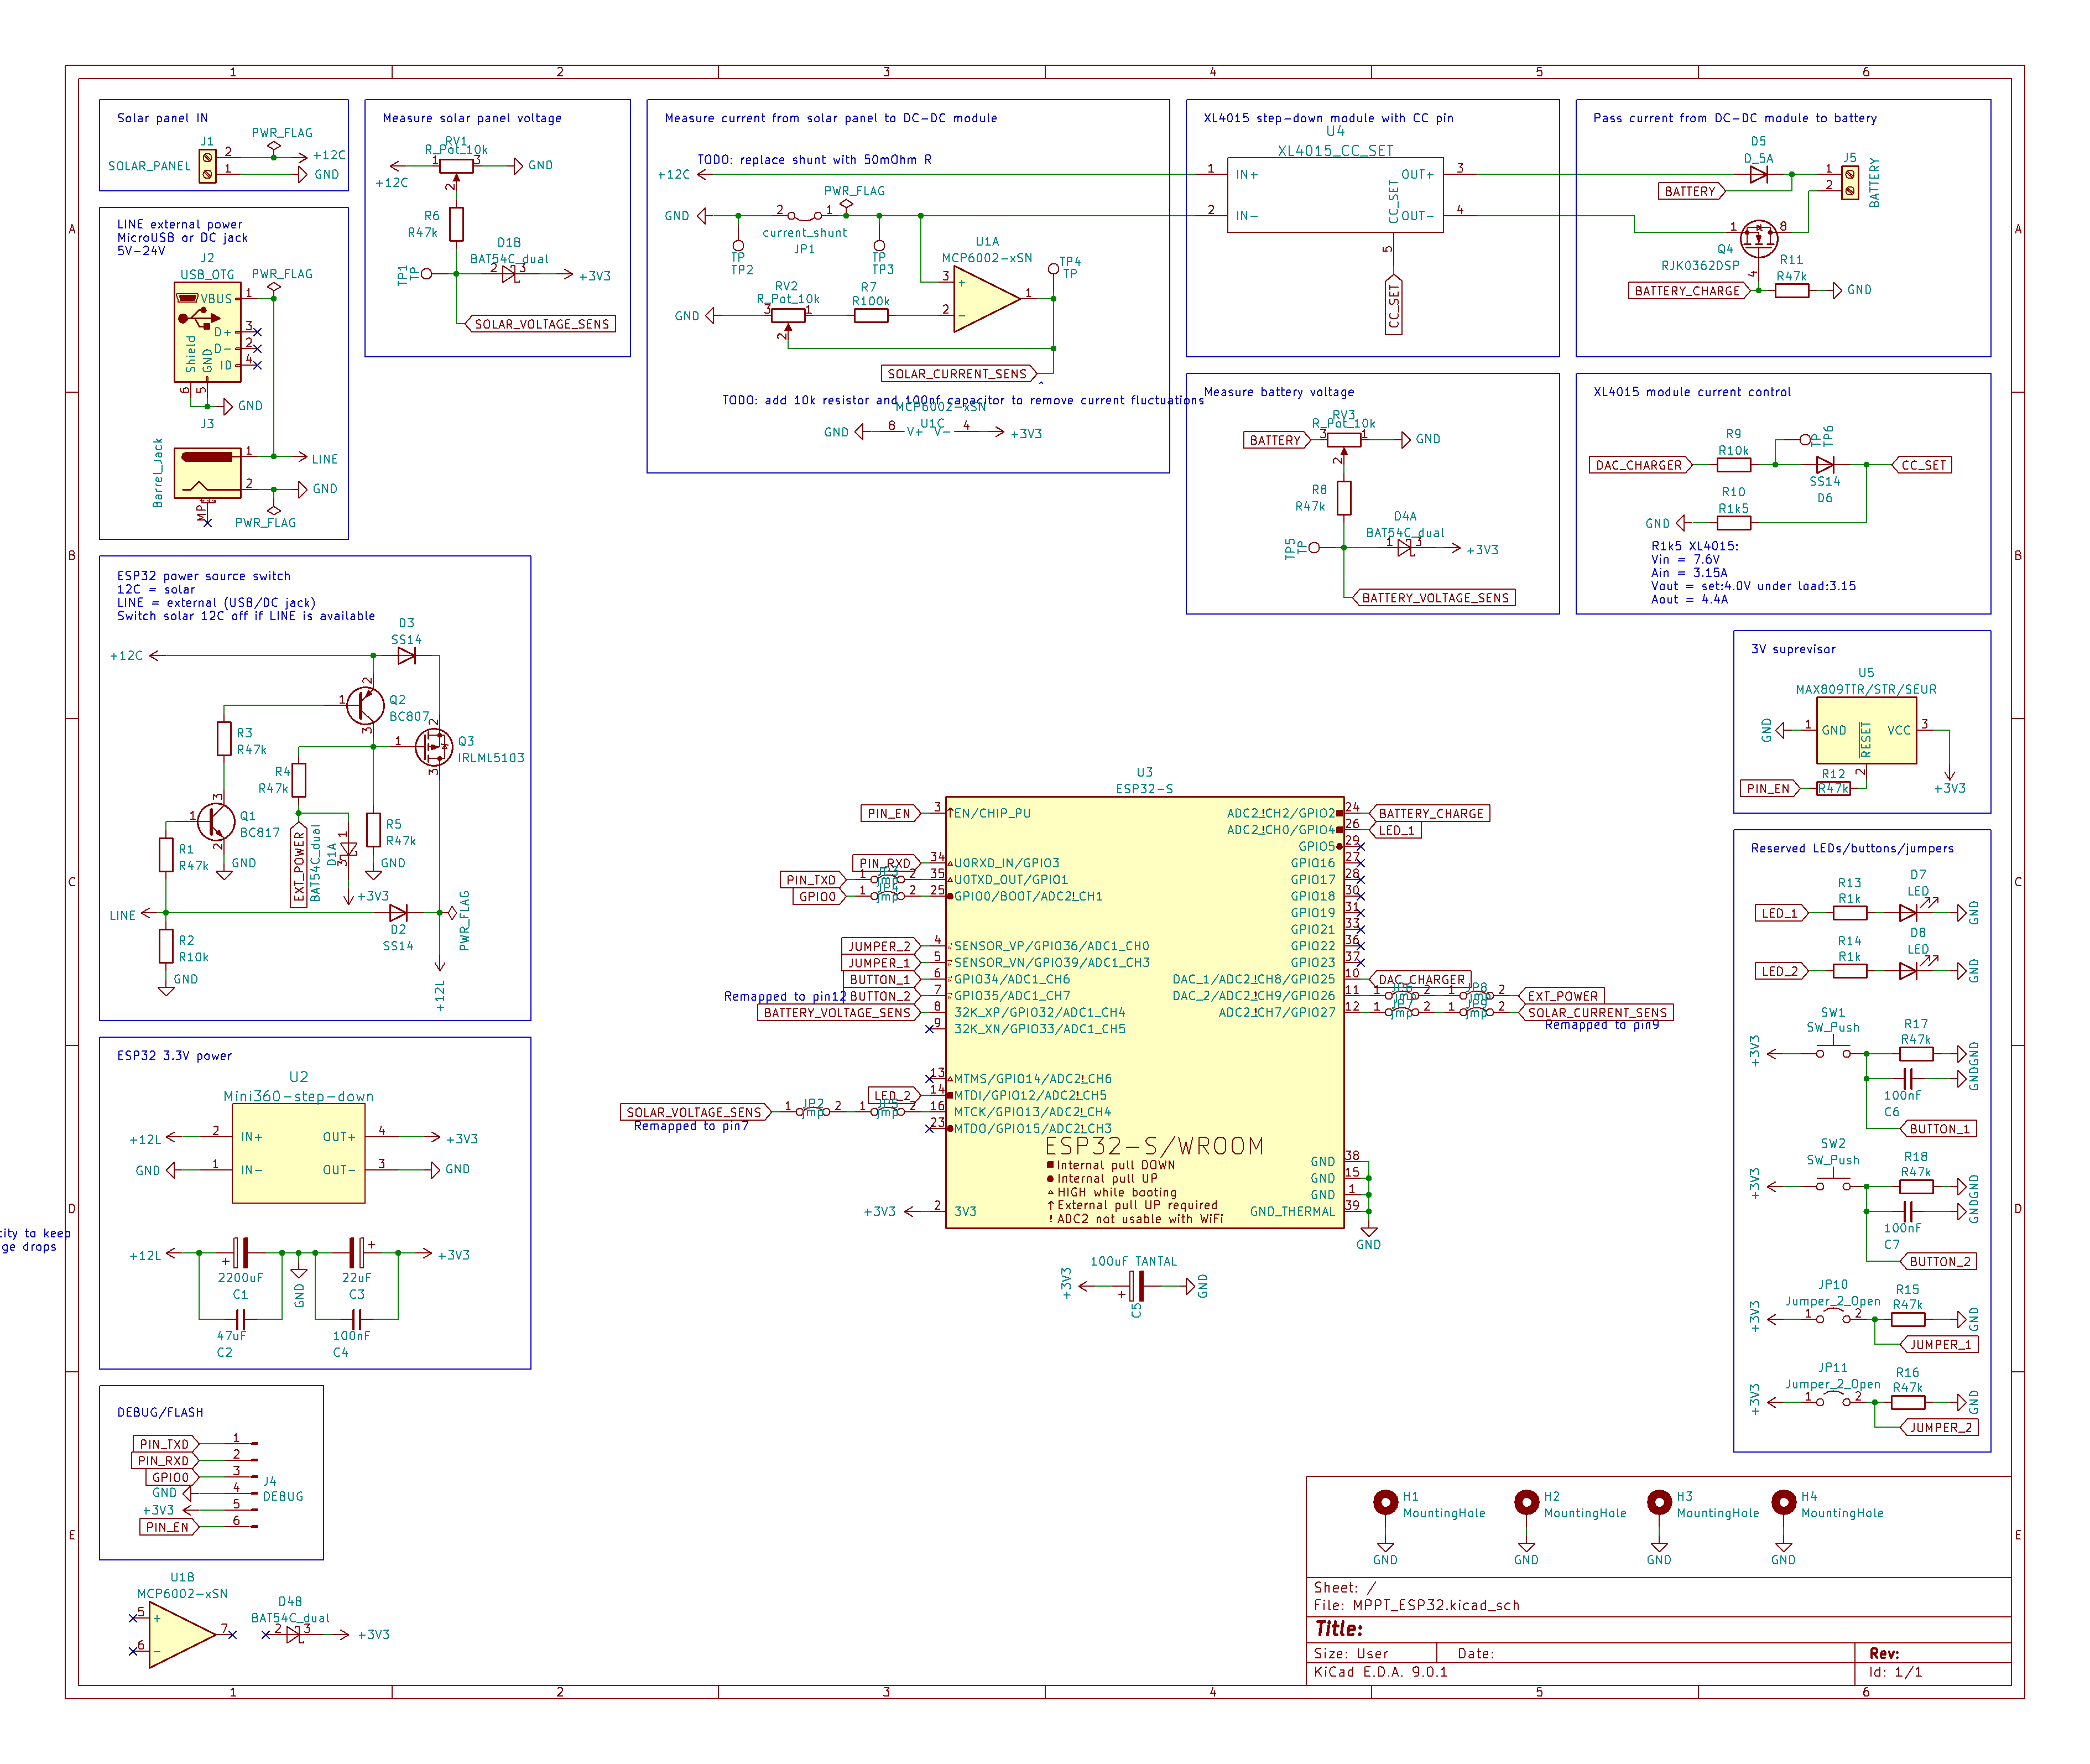The height and width of the screenshot is (1764, 2090).
Task: Click the XL4015_CC_SET module block U4
Action: click(x=1335, y=195)
